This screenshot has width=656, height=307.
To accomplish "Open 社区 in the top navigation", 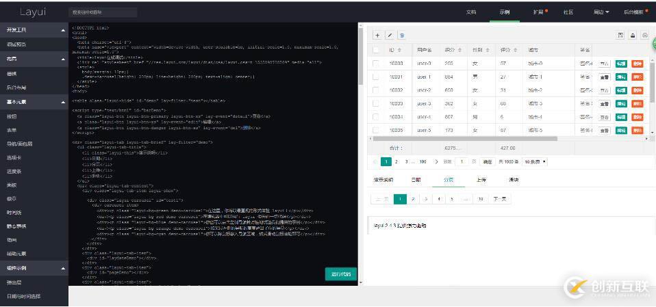I will 568,12.
